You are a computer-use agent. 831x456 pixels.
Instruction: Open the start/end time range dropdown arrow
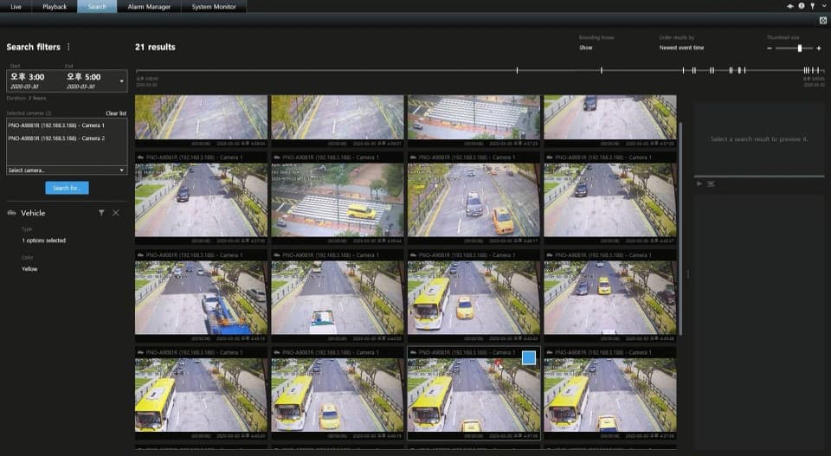click(x=122, y=81)
